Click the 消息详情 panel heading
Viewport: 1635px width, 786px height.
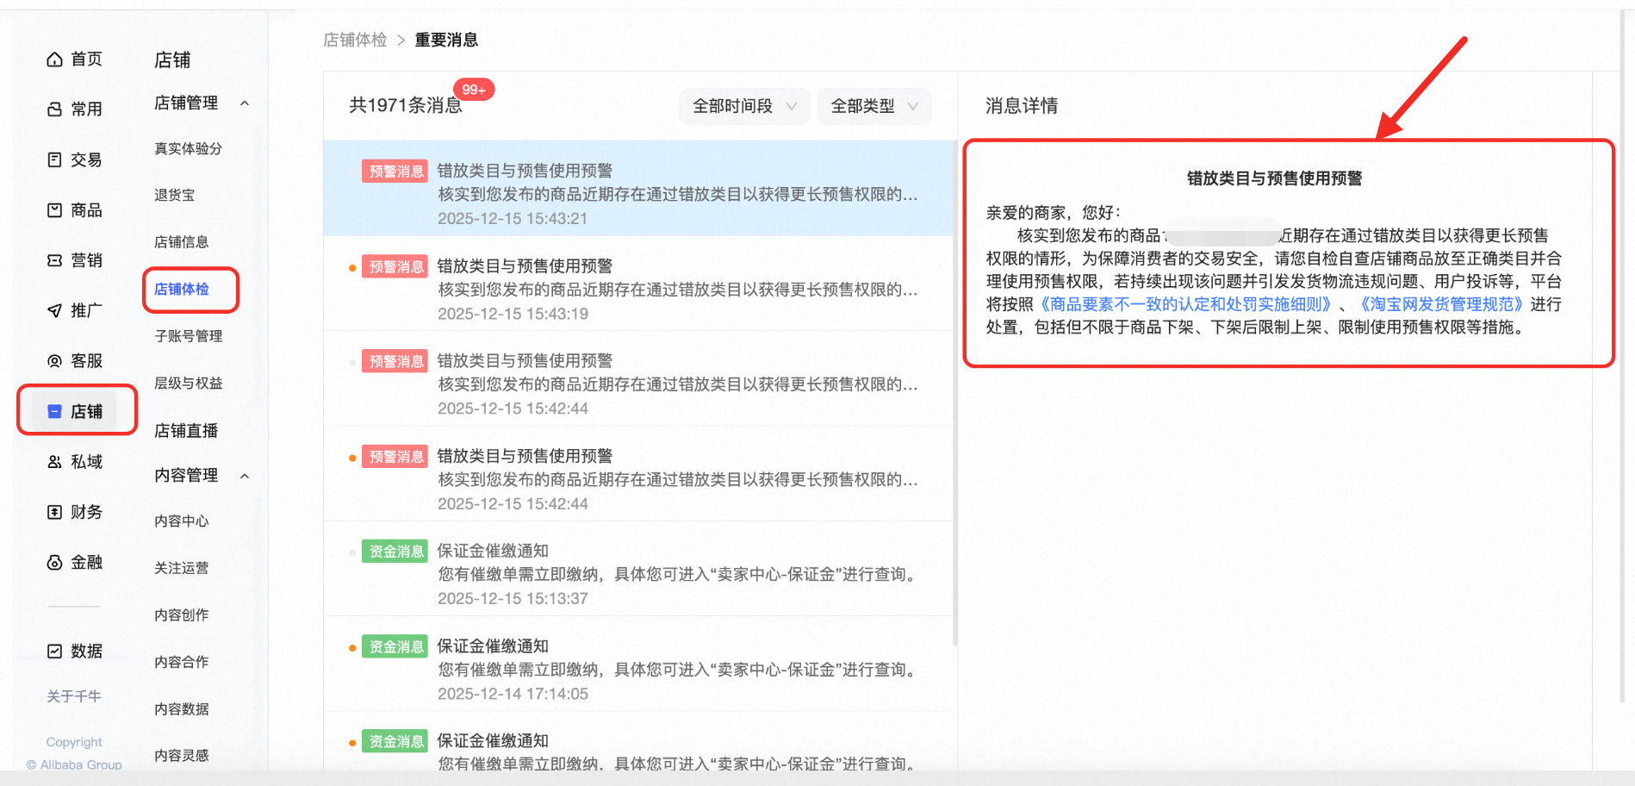pyautogui.click(x=1022, y=106)
